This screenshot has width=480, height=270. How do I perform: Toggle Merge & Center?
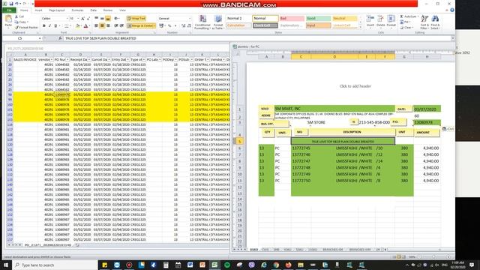(141, 25)
